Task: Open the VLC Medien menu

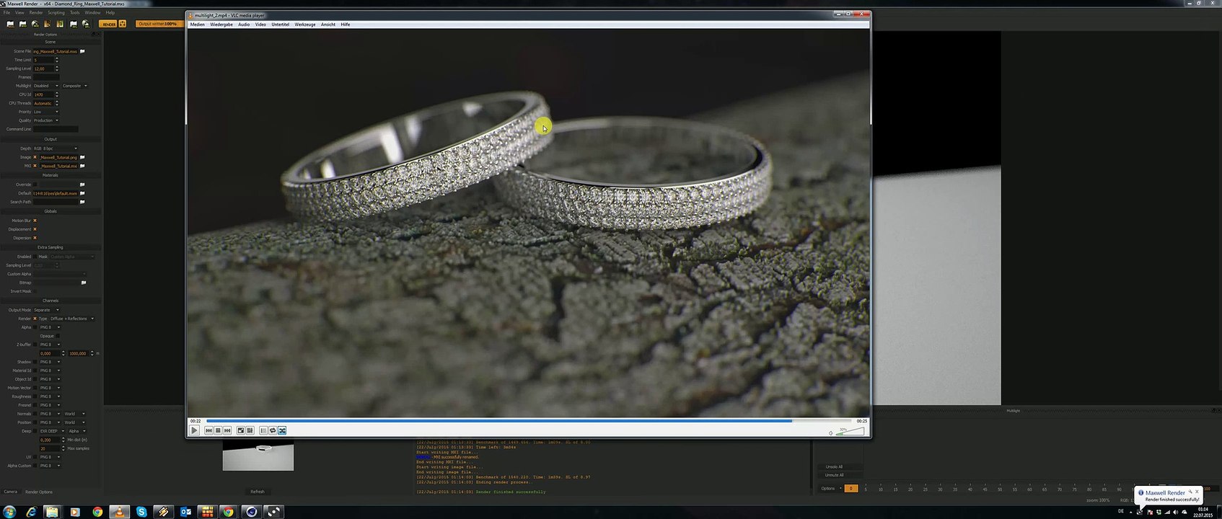Action: click(197, 25)
